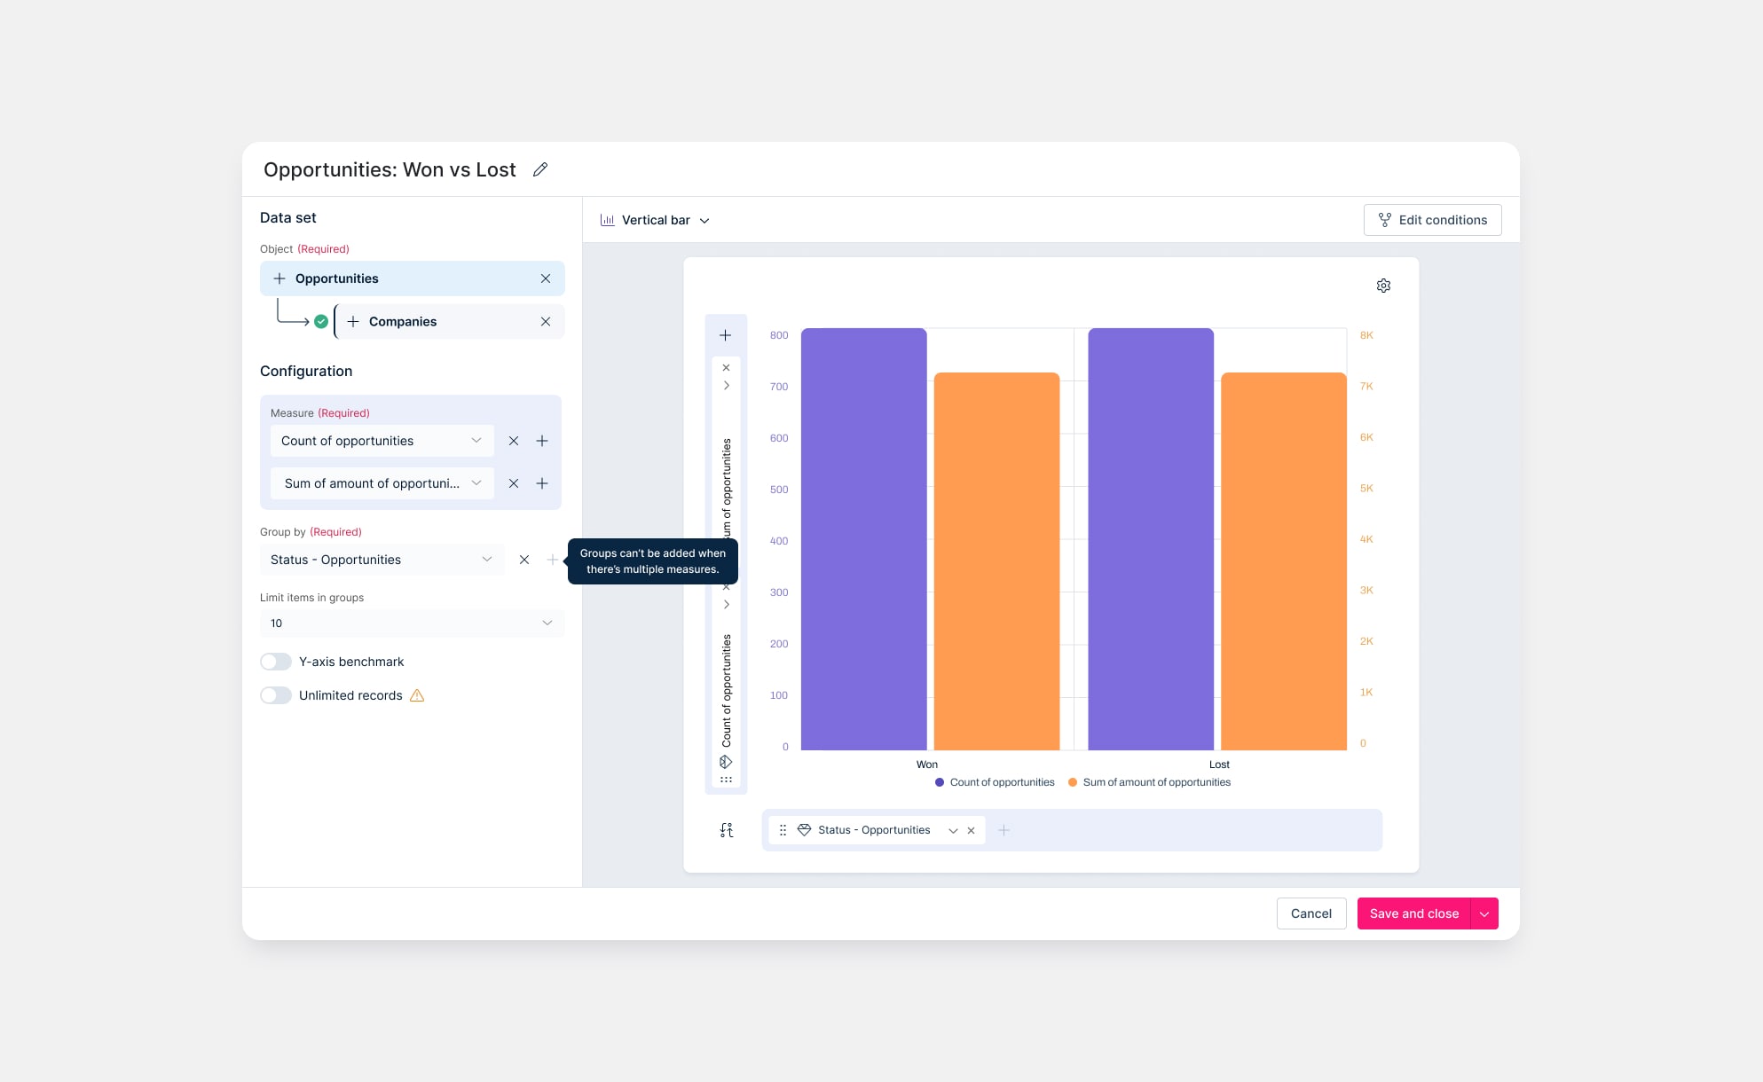1763x1082 pixels.
Task: Click the pencil icon to rename the title
Action: pyautogui.click(x=539, y=169)
